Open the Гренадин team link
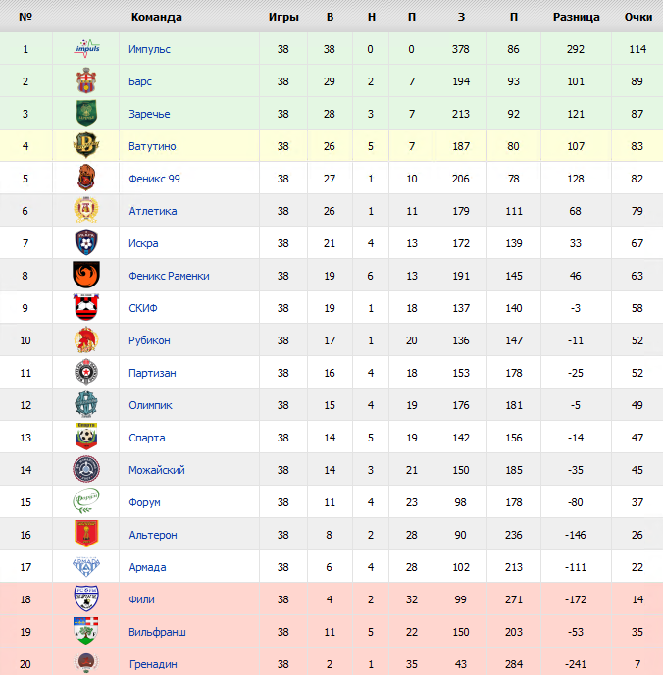The height and width of the screenshot is (675, 663). (153, 664)
